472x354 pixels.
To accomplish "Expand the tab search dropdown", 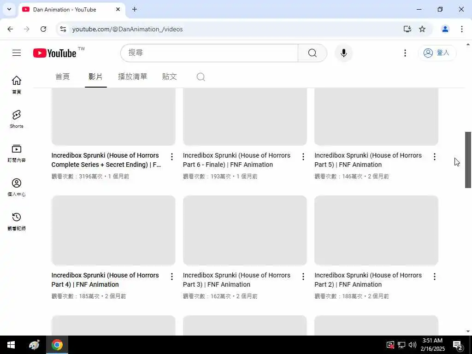I will pos(9,9).
